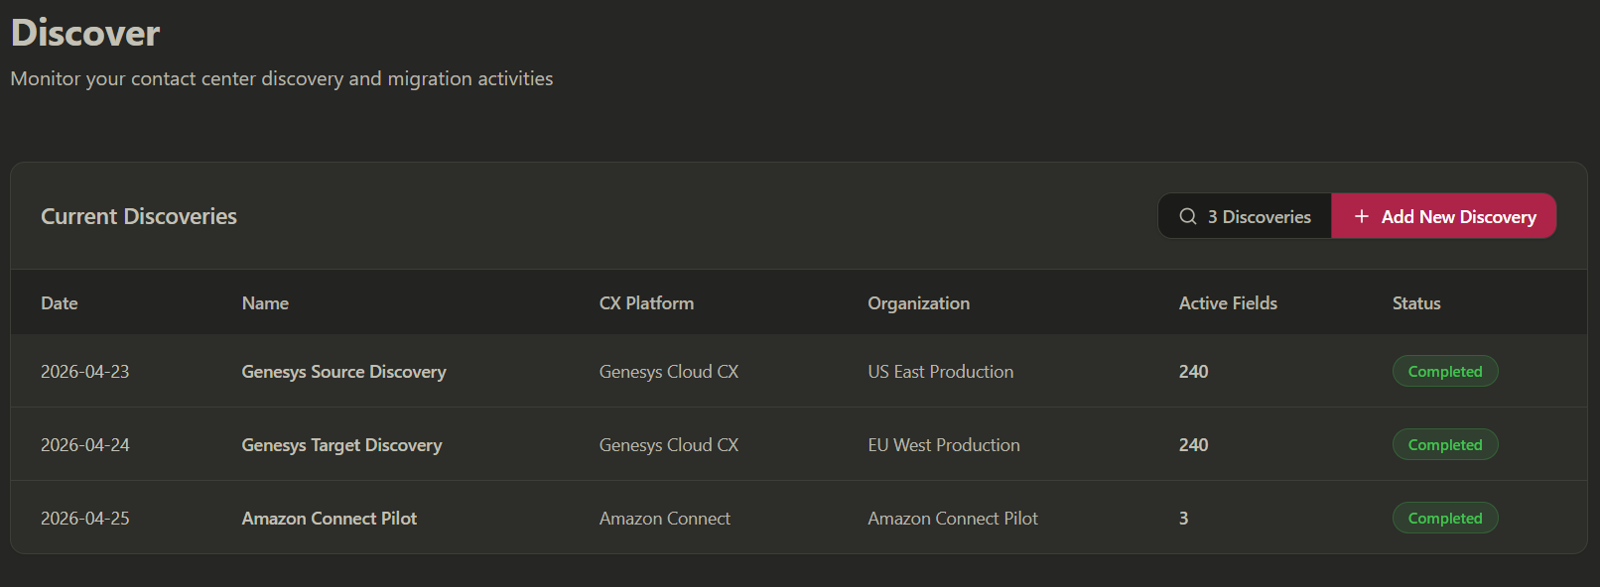The image size is (1600, 587).
Task: Select the date 2026-04-24
Action: click(85, 445)
